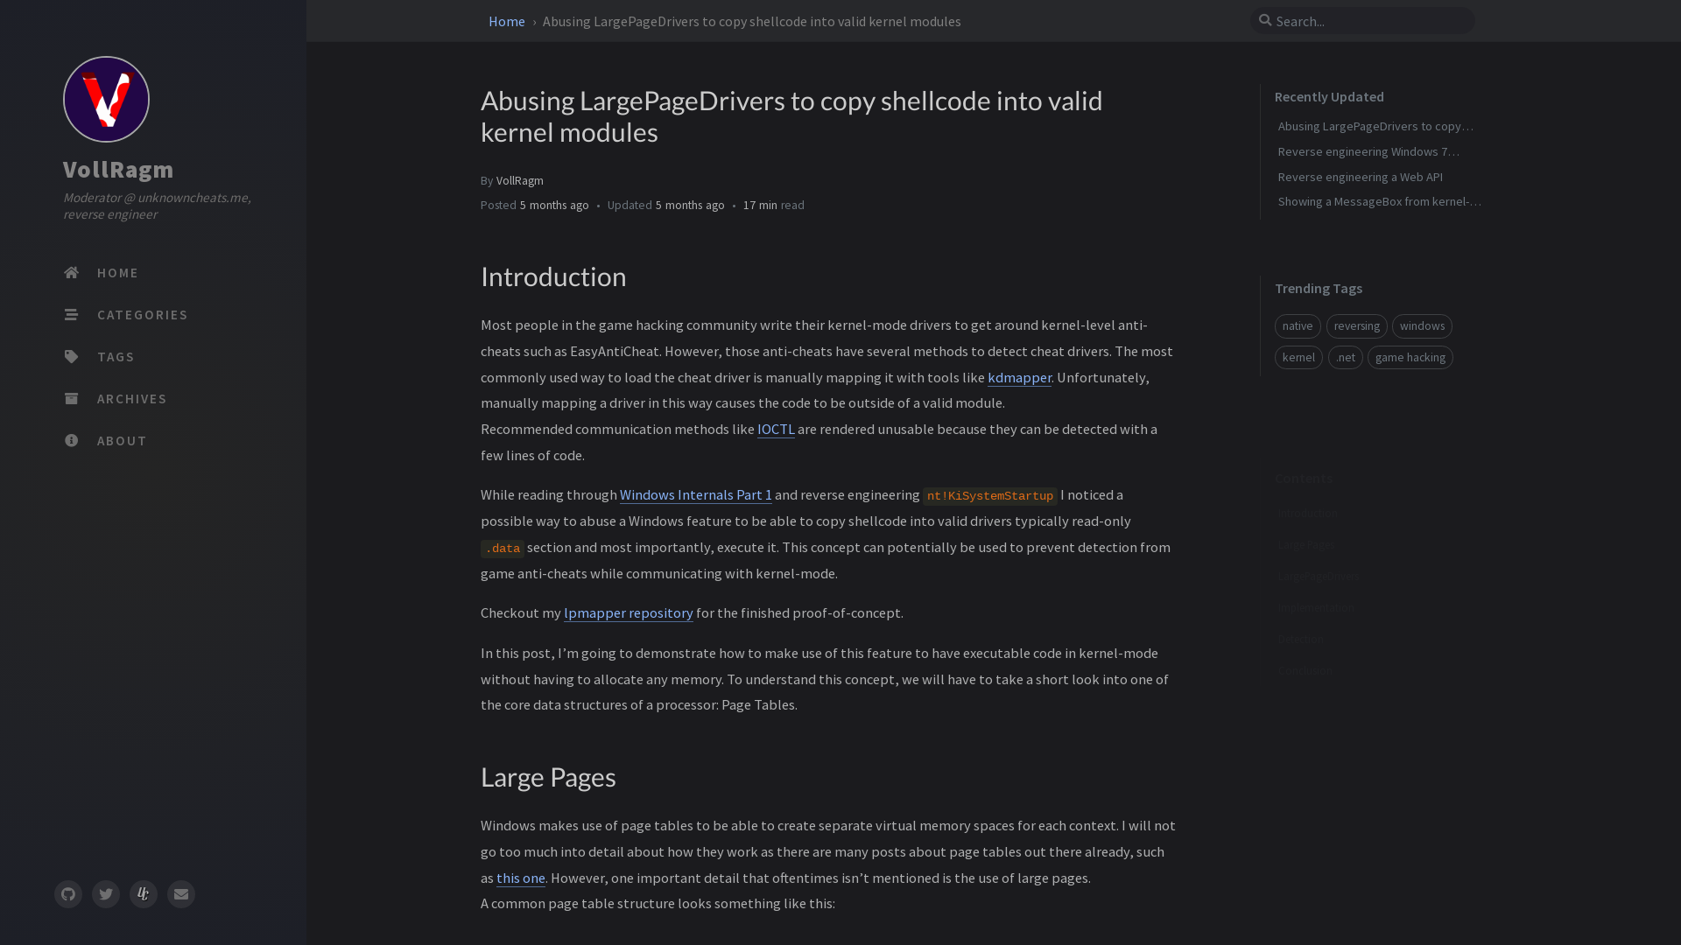
Task: Open the HOME sidebar menu item
Action: [153, 273]
